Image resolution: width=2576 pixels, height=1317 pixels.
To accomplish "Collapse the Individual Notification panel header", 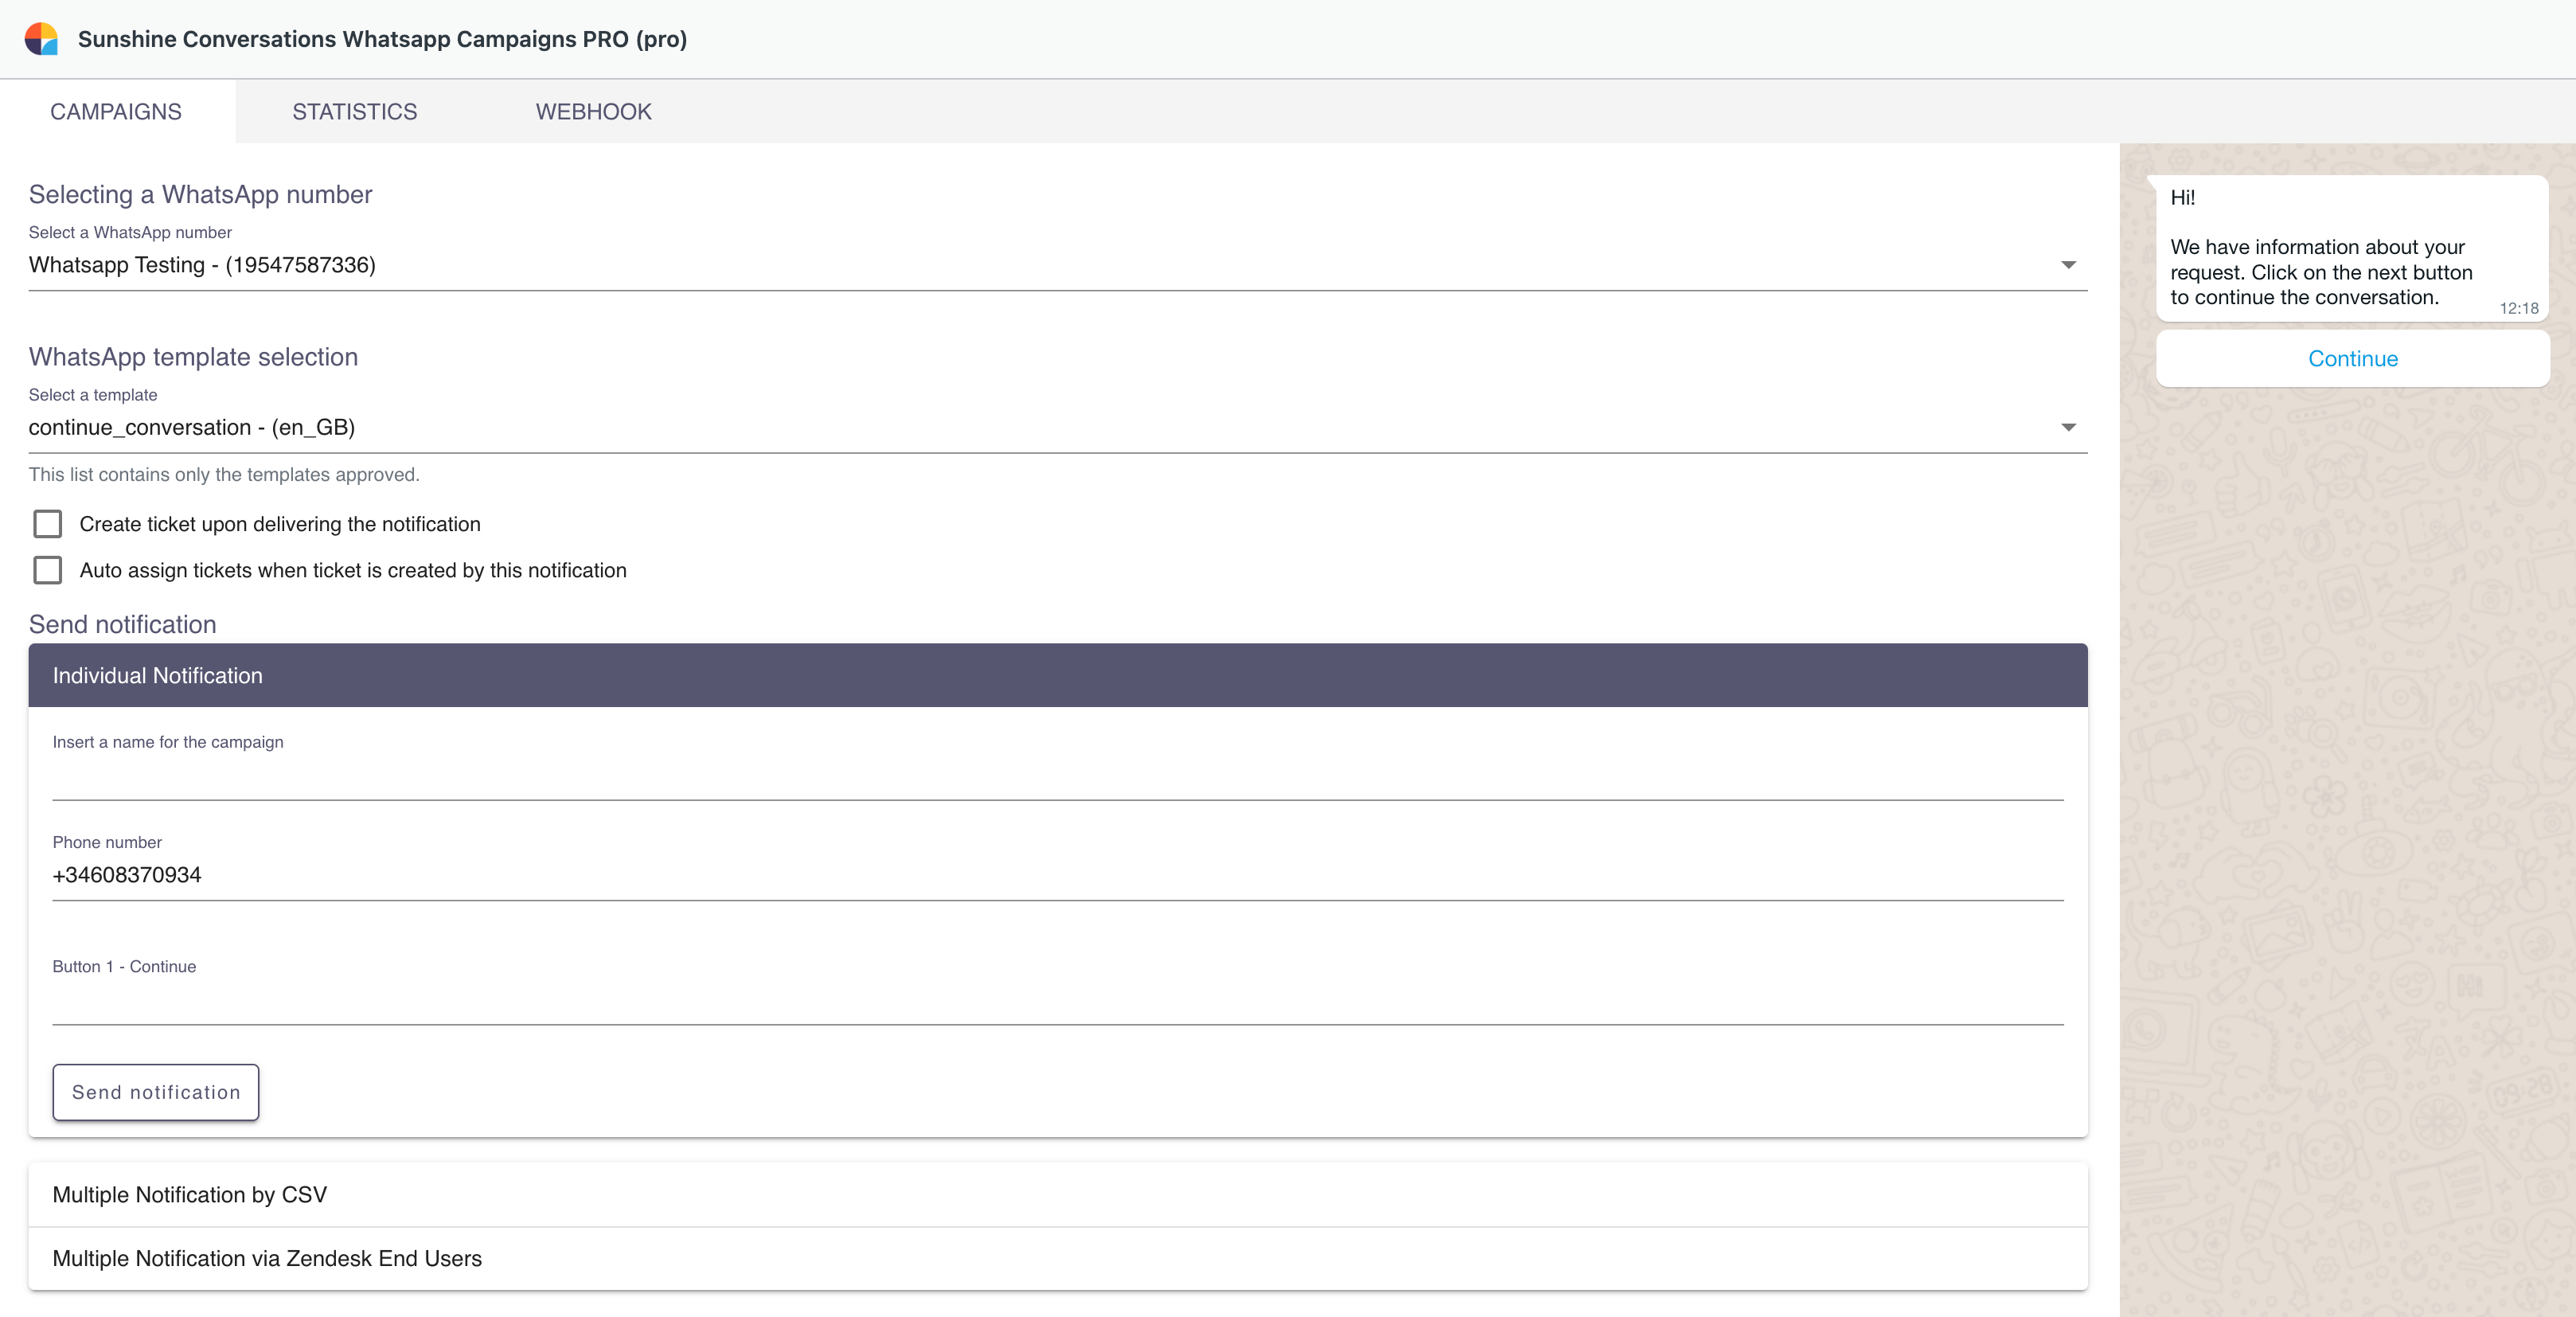I will click(1057, 676).
